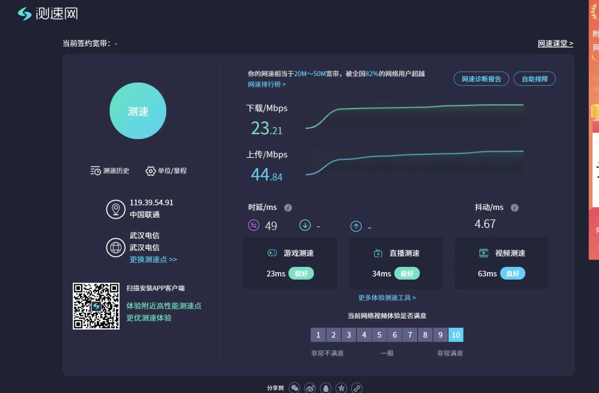Share result to Weibo

click(310, 388)
